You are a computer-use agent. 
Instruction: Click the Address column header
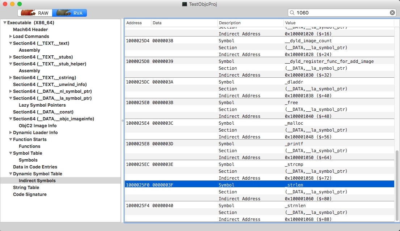click(138, 23)
